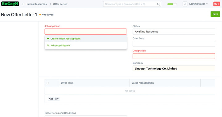Click the Administrator avatar icon
Screen dimensions: 222x117
pos(185,4)
